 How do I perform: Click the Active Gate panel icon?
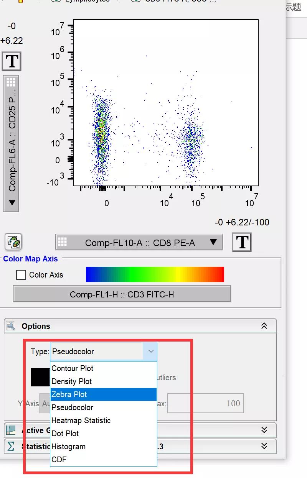(11, 430)
